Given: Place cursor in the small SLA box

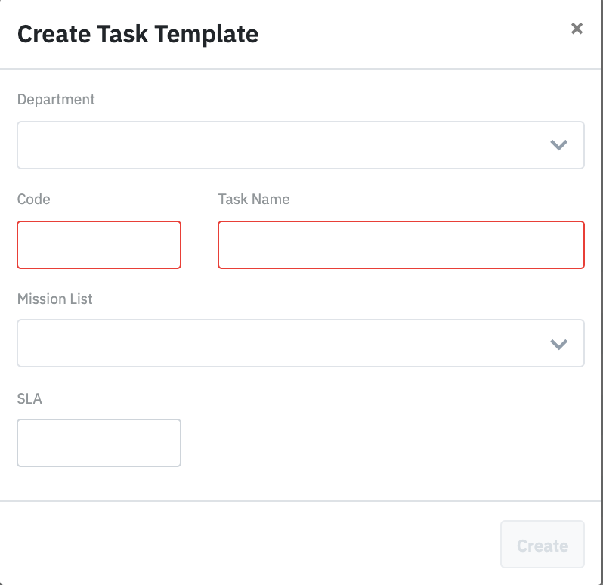Looking at the screenshot, I should click(x=99, y=443).
